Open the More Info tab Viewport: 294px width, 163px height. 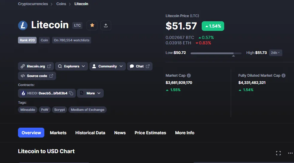pos(185,133)
